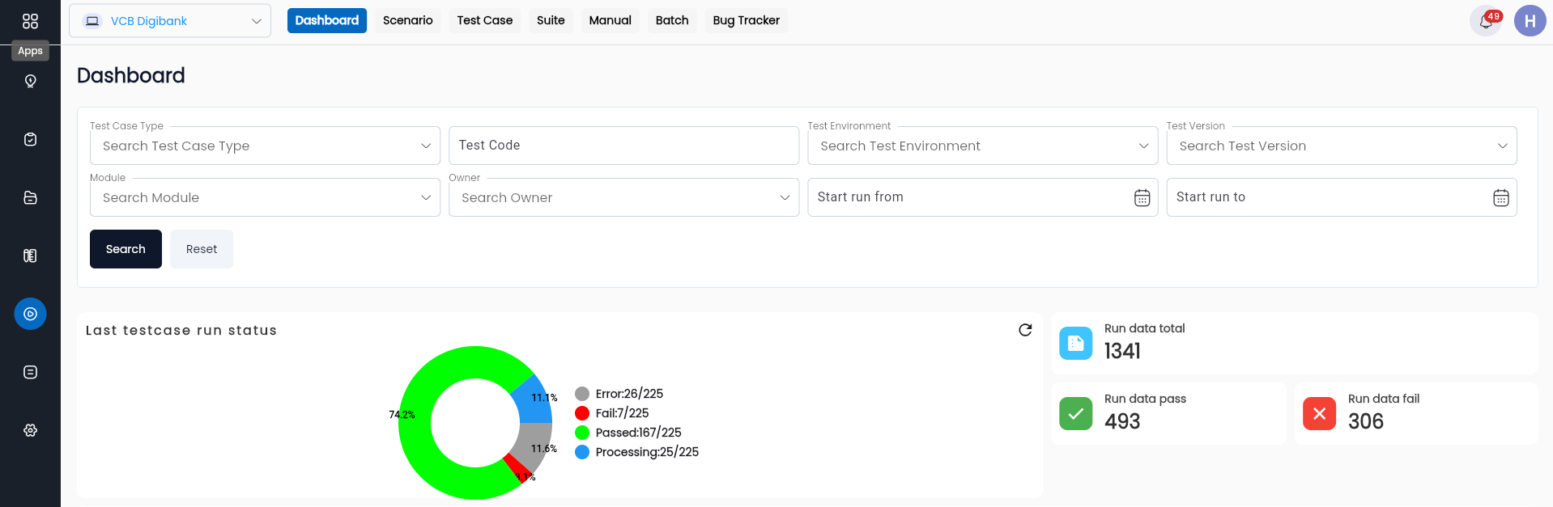Click the lightbulb icon in sidebar
The height and width of the screenshot is (507, 1553).
(30, 81)
